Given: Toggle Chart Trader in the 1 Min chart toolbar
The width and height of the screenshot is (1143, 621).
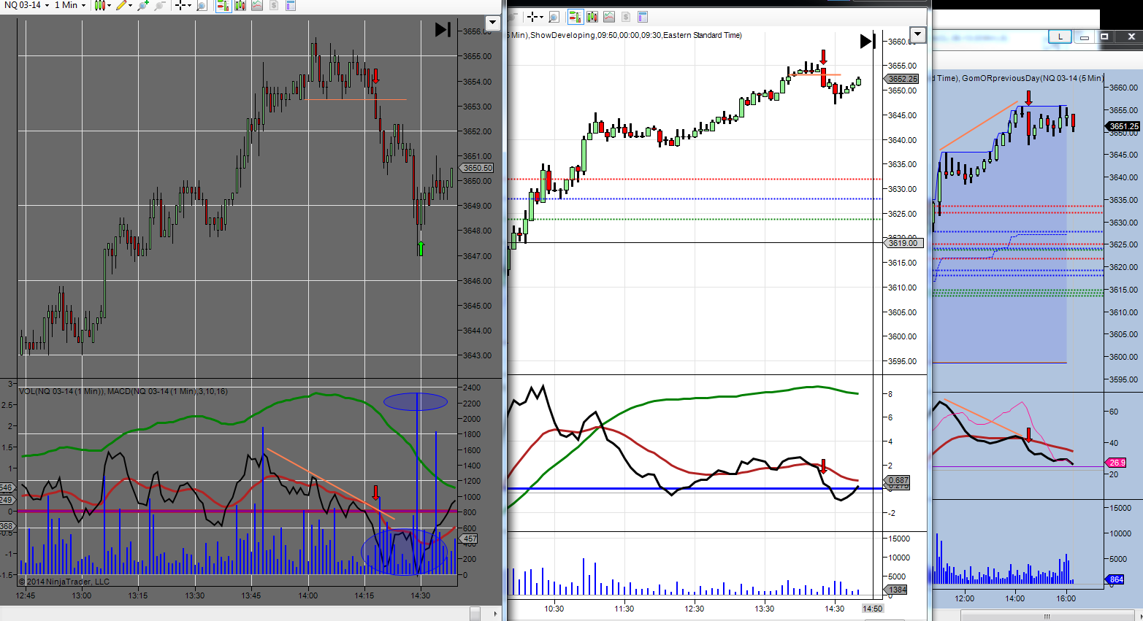Looking at the screenshot, I should [x=223, y=5].
